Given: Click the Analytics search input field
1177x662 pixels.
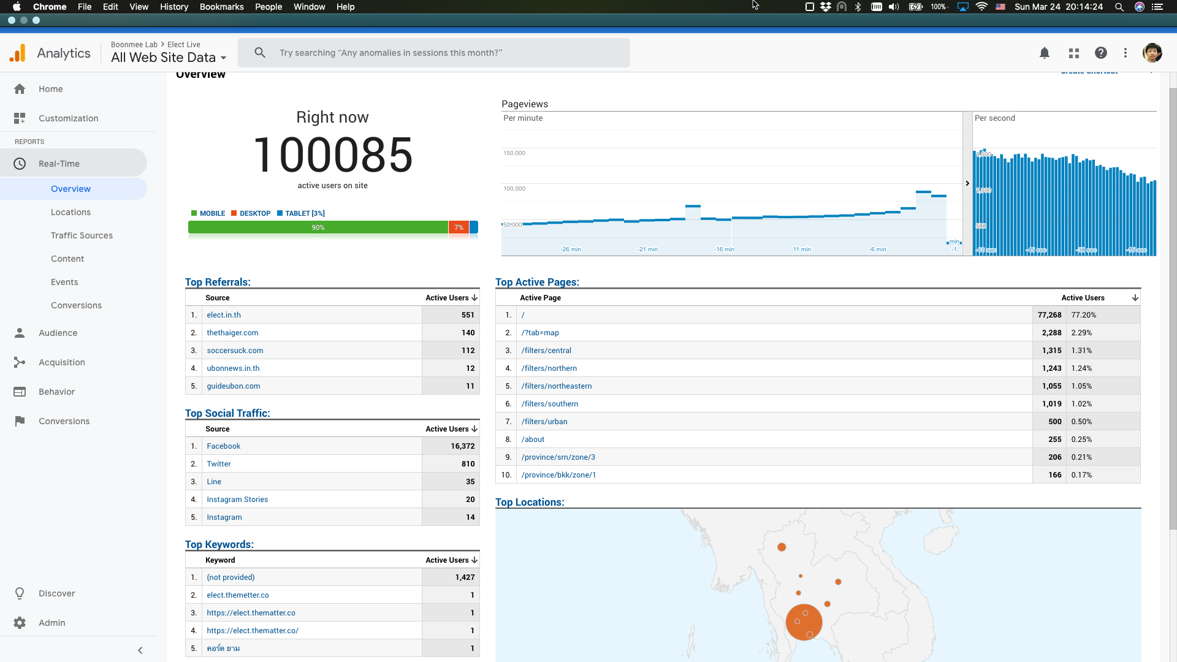Looking at the screenshot, I should (434, 53).
